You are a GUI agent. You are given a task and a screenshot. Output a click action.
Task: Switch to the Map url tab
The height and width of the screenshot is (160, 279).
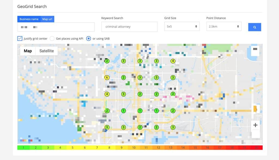coord(47,19)
